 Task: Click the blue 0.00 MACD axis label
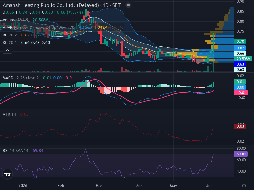240,87
